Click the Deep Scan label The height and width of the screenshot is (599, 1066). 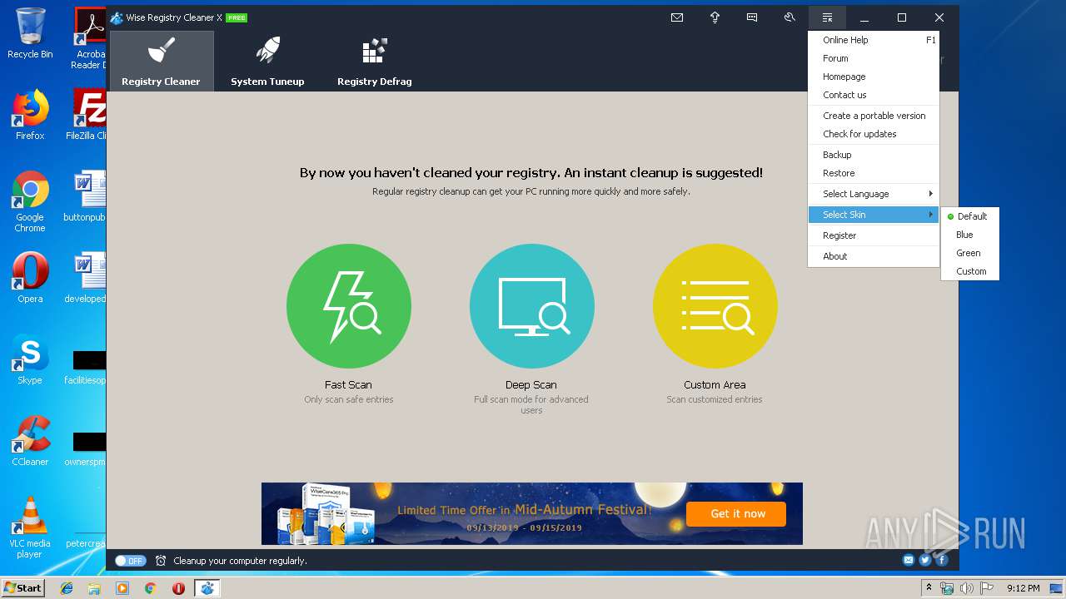[x=531, y=385]
